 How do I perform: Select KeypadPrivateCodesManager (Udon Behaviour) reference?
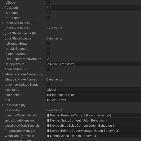(x=93, y=131)
